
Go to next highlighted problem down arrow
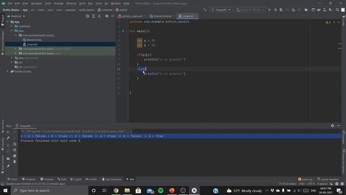coord(338,22)
